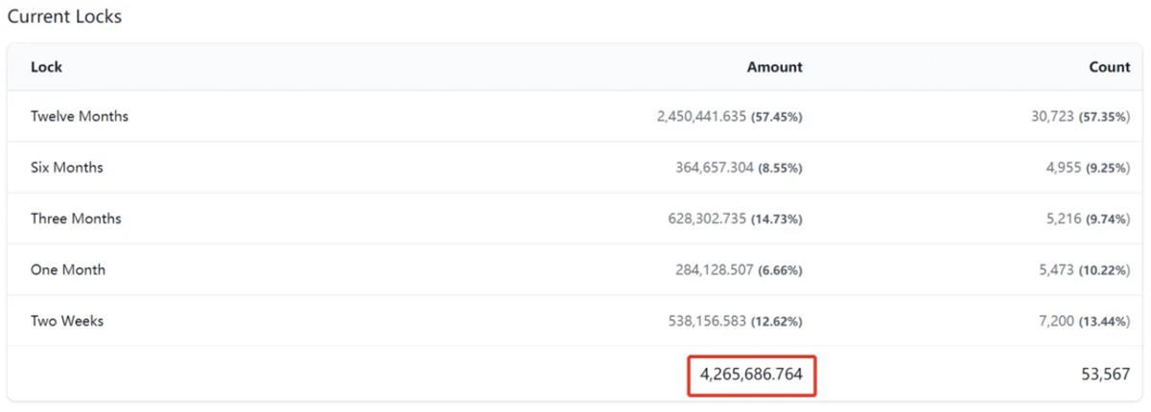Click the highlighted total amount 4,265,686.764
1151x412 pixels.
pos(751,374)
